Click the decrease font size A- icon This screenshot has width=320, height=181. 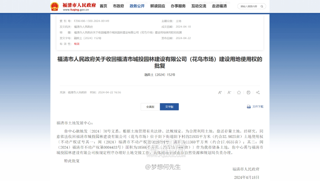[229, 92]
